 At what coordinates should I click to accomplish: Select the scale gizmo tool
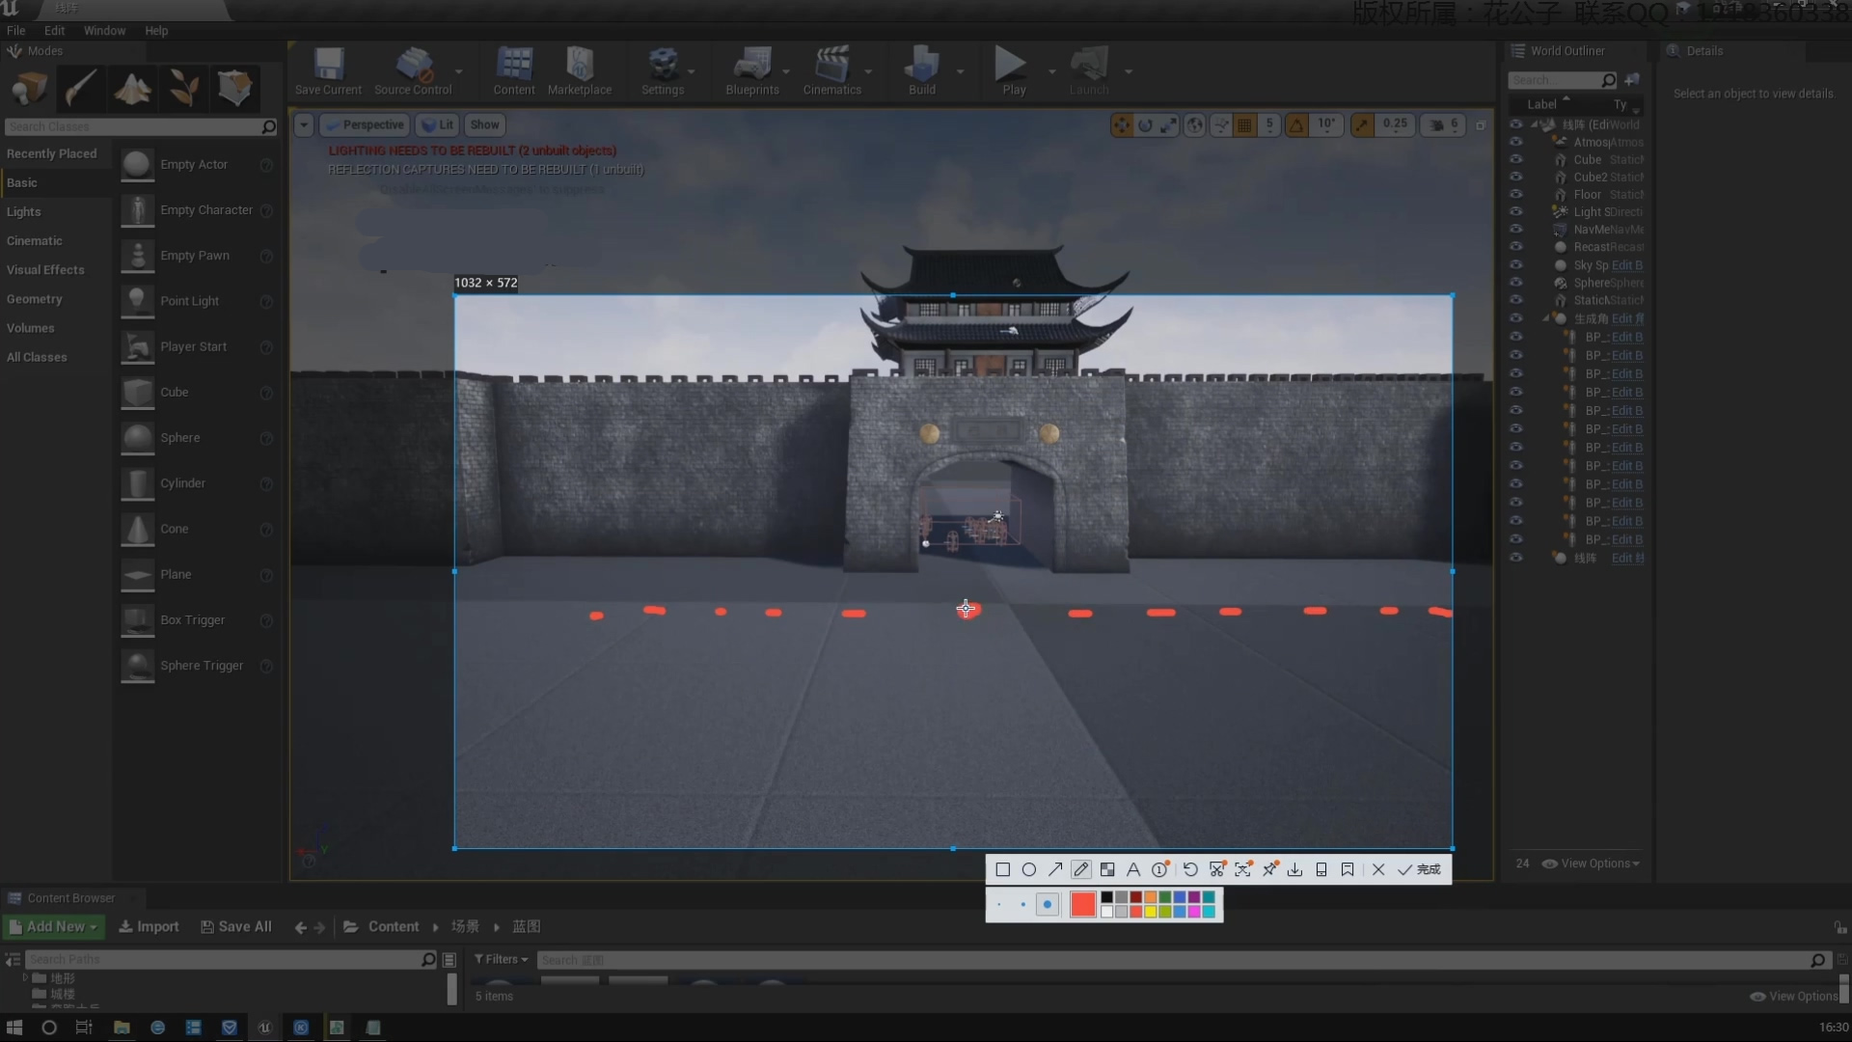coord(1168,125)
